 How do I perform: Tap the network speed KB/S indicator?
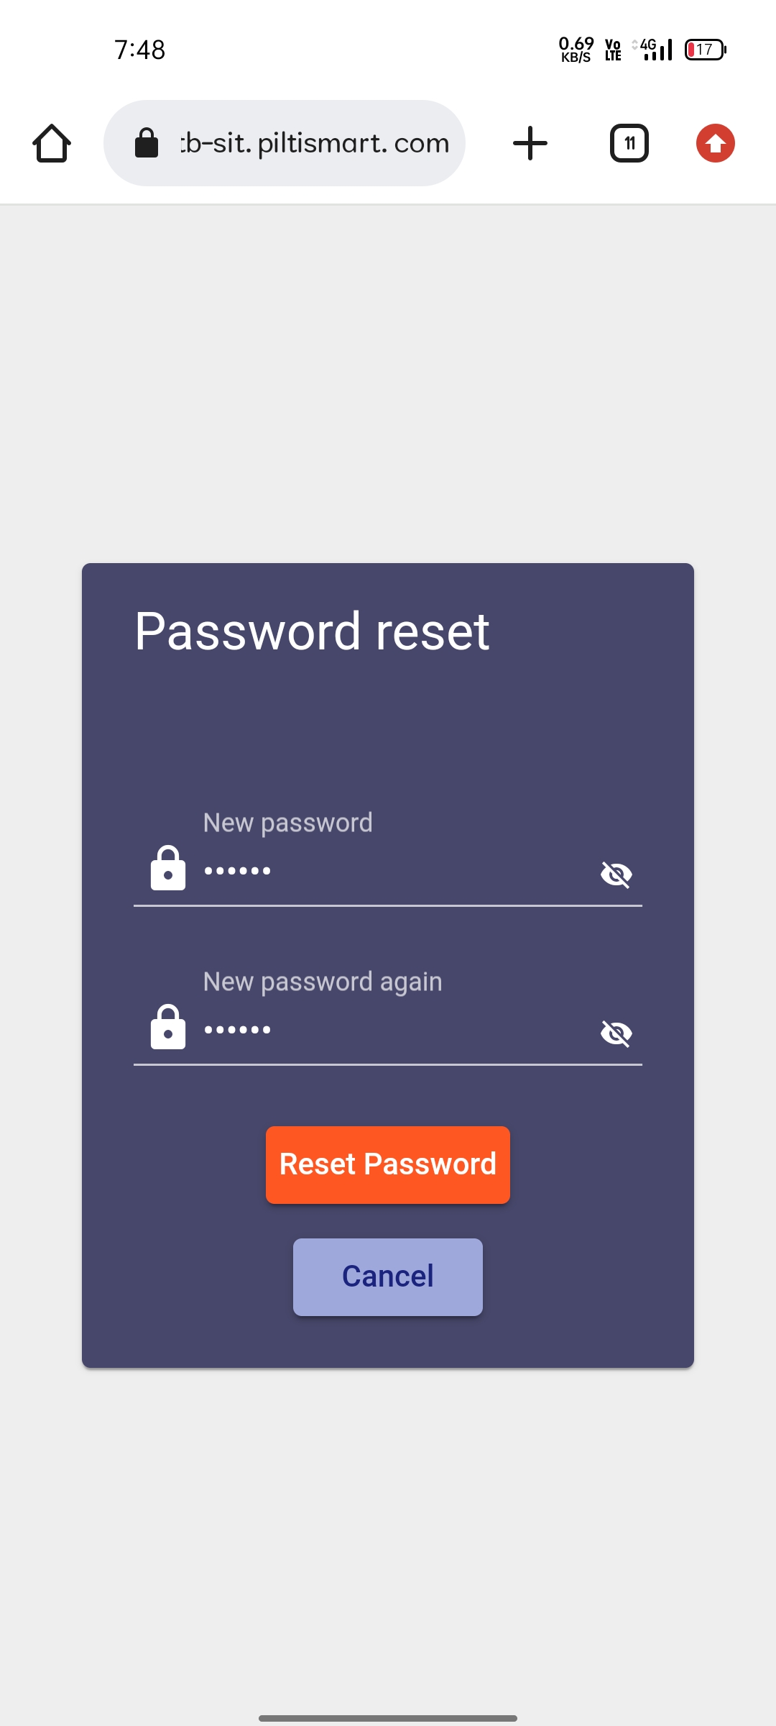[x=576, y=50]
